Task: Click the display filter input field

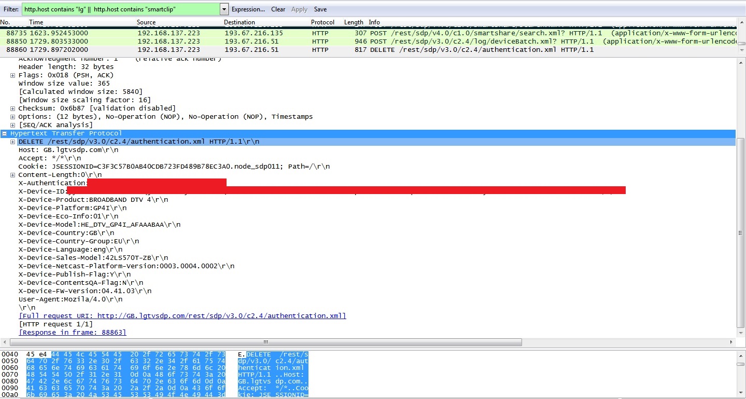Action: click(121, 9)
